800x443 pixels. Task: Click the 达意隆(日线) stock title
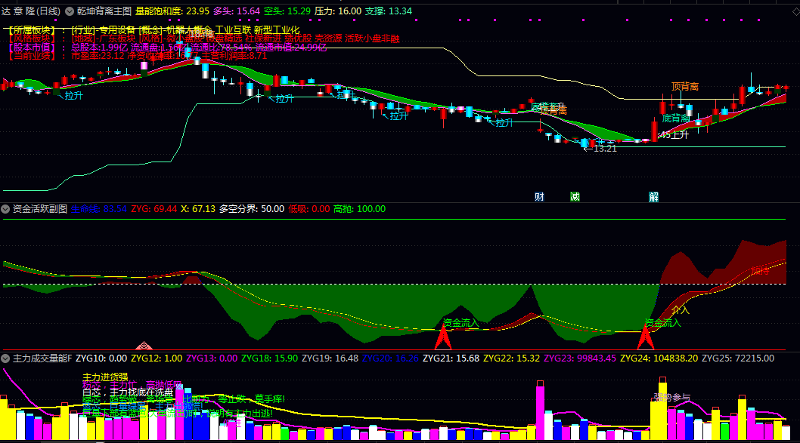(x=30, y=11)
